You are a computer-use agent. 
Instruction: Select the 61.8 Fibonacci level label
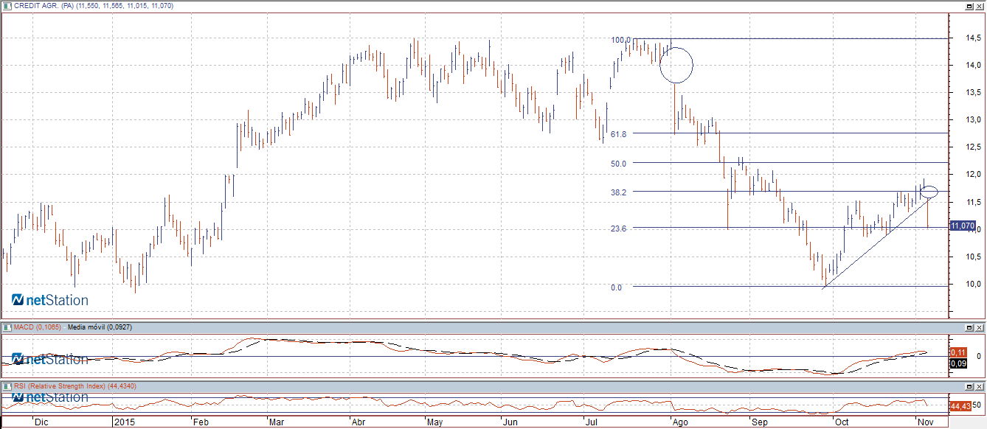point(618,134)
